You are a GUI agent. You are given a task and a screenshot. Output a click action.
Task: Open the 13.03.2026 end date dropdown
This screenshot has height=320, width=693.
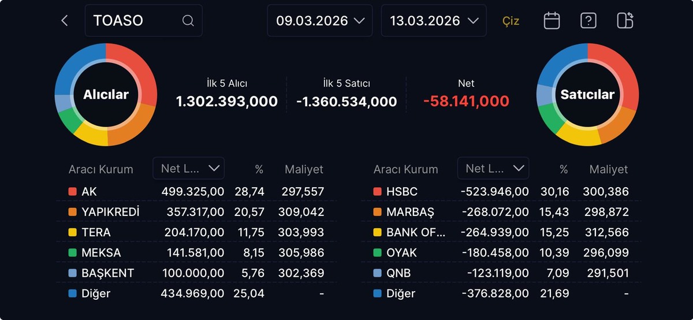pos(434,21)
